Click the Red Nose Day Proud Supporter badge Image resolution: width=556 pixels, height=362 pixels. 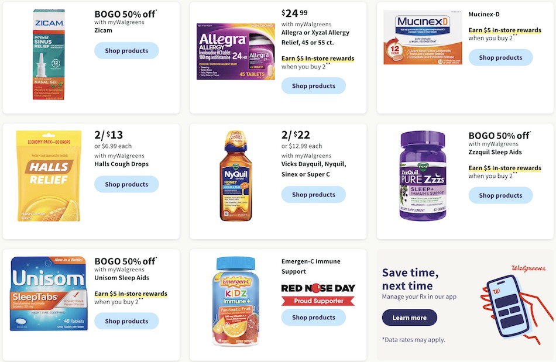318,294
